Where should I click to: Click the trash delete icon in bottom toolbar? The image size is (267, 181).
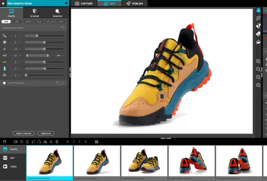(x=57, y=142)
